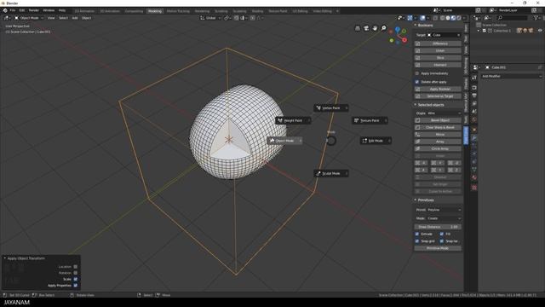Viewport: 545px width, 307px height.
Task: Click the Circle Array button
Action: click(438, 148)
